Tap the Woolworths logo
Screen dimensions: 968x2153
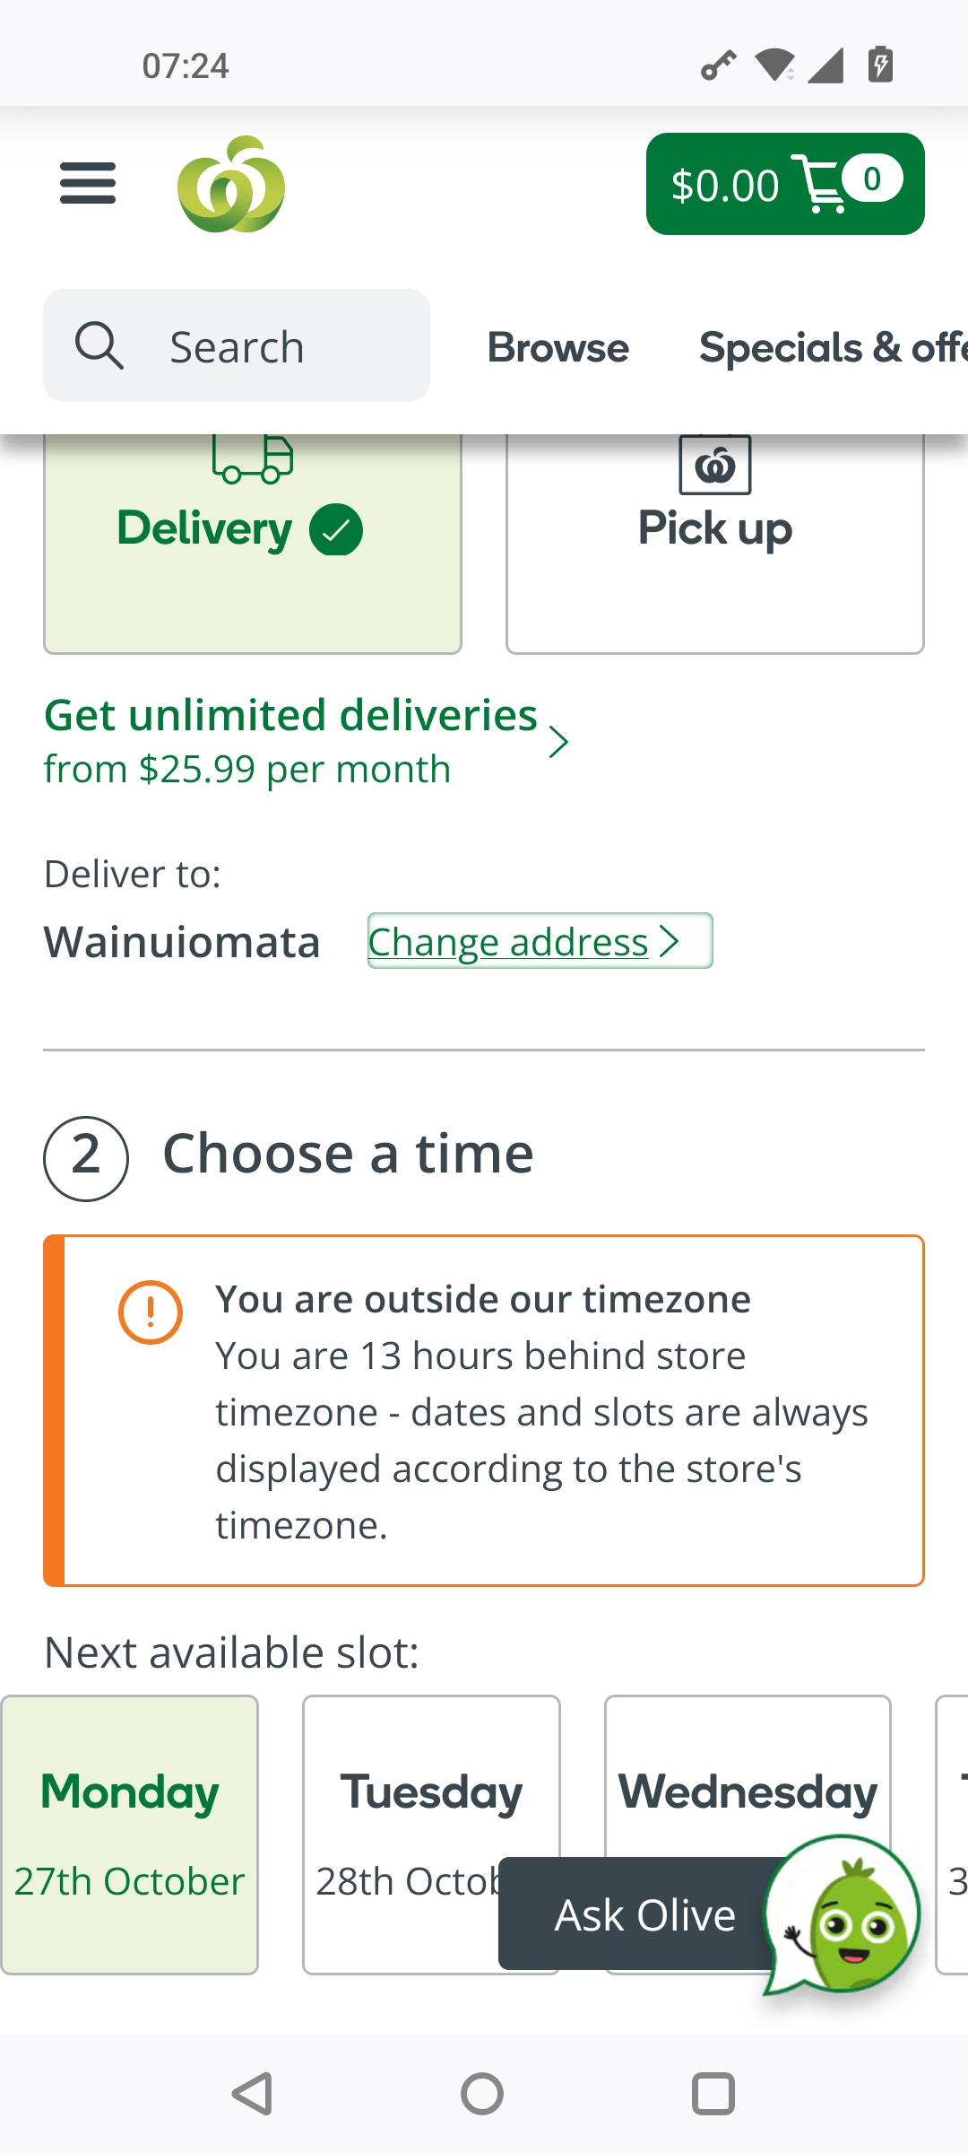tap(231, 185)
